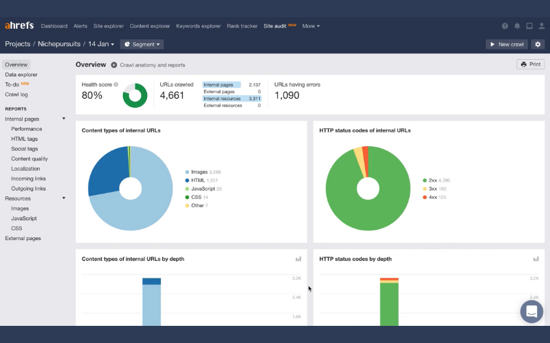Viewport: 550px width, 343px height.
Task: Open Images resources report
Action: point(20,209)
